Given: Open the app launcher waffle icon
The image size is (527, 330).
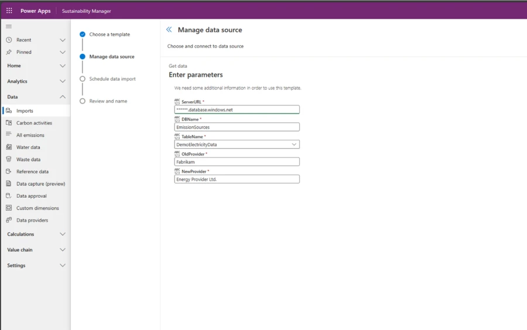Looking at the screenshot, I should click(x=9, y=11).
